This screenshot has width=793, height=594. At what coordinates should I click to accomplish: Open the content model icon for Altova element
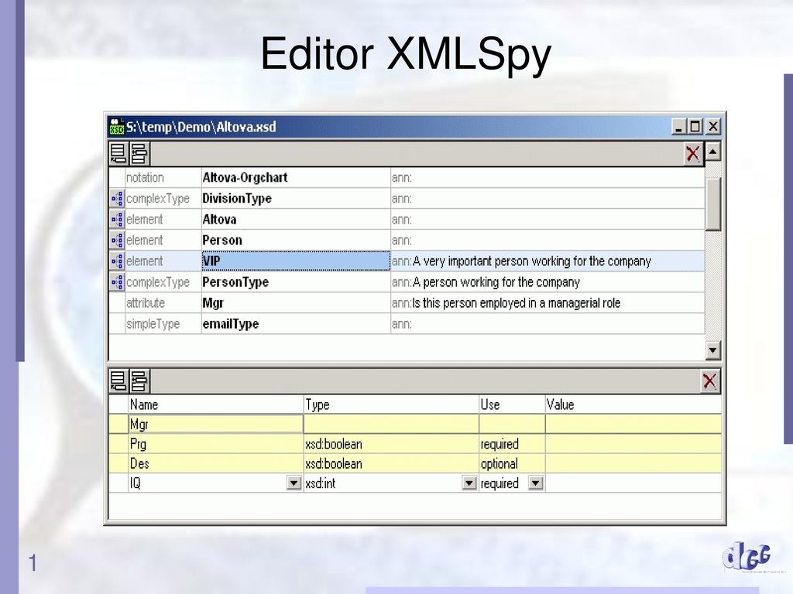(118, 219)
